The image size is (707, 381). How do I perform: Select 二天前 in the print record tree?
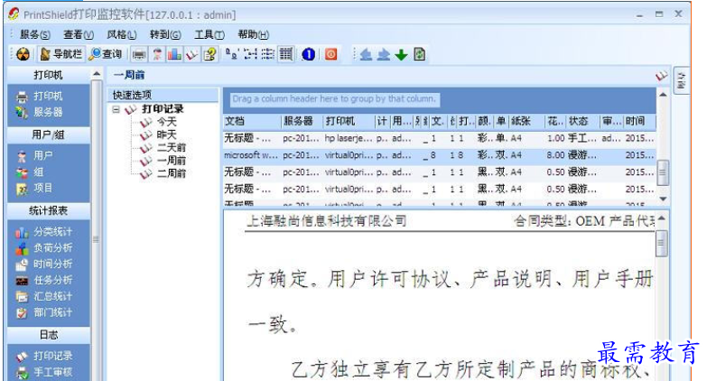point(172,147)
